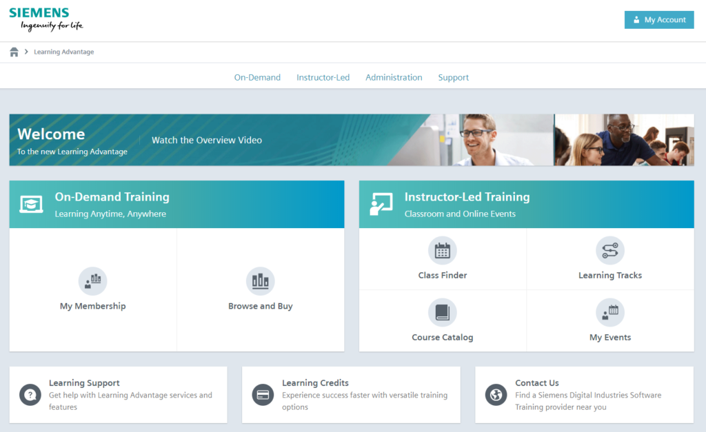706x432 pixels.
Task: Click the Instructor-Led Training header title
Action: (x=467, y=196)
